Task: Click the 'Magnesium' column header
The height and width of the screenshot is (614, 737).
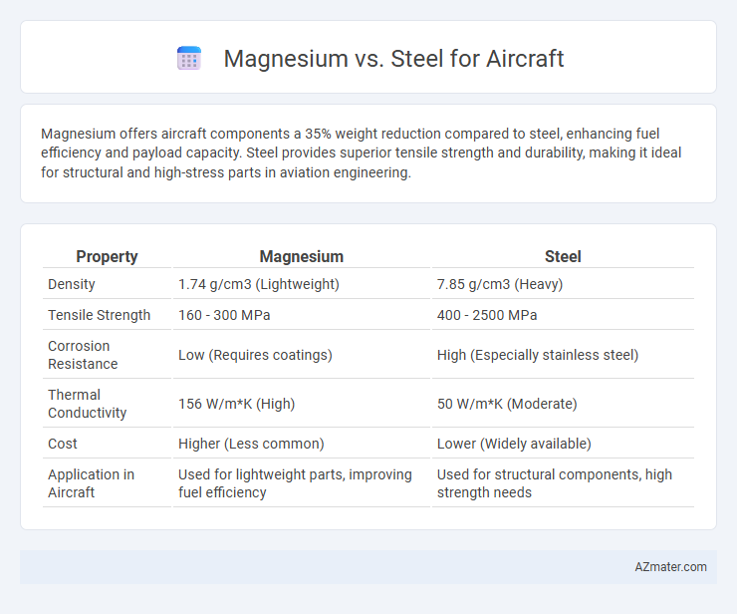Action: pyautogui.click(x=302, y=256)
